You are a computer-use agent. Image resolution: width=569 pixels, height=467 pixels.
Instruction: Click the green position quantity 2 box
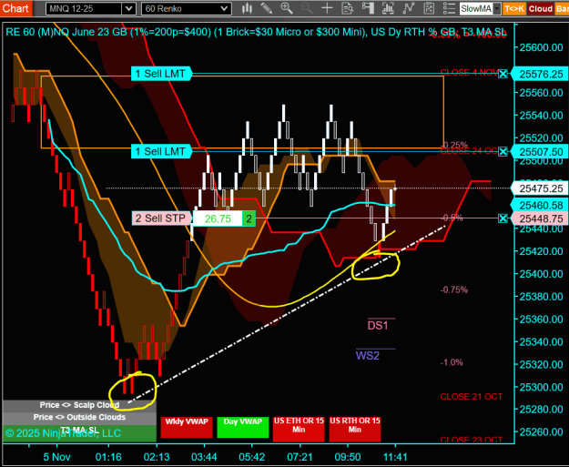coord(249,218)
